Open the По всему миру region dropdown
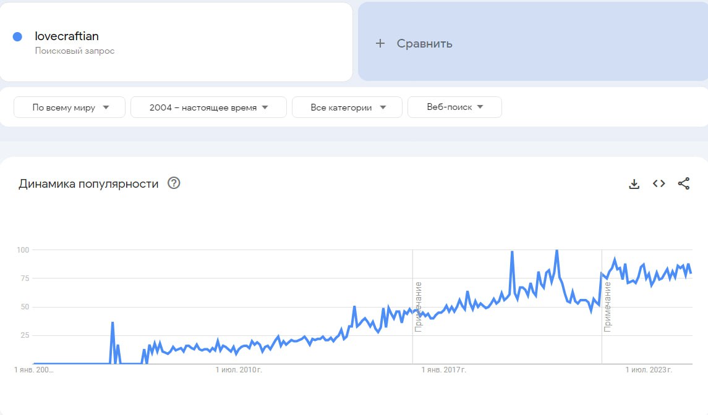Viewport: 708px width, 415px height. point(70,107)
